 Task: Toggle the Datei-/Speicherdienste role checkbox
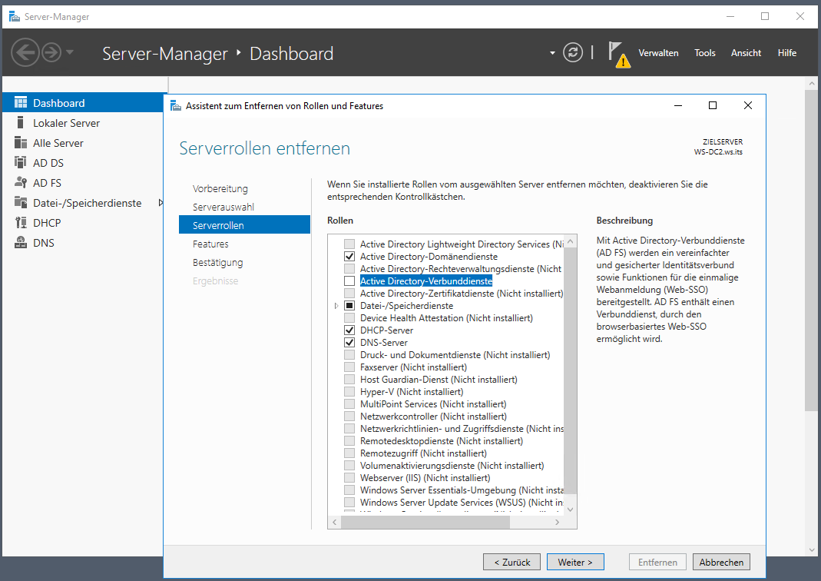pyautogui.click(x=349, y=306)
